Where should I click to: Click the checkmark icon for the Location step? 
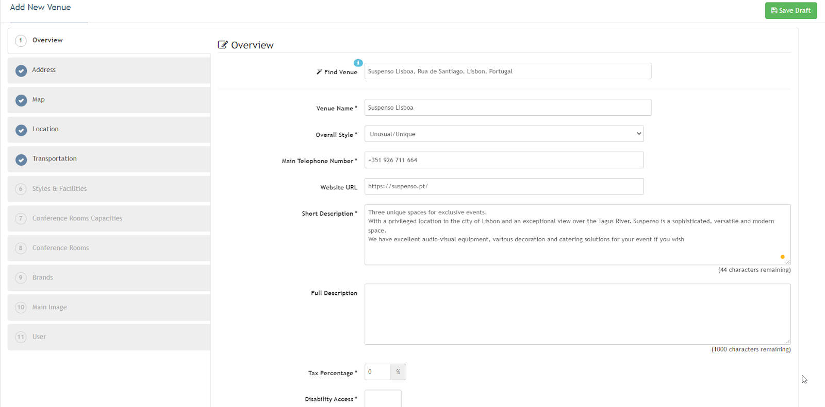point(21,130)
